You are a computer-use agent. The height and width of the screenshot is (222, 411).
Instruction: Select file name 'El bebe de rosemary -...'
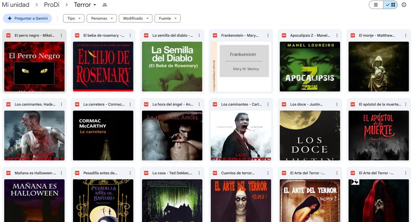pyautogui.click(x=104, y=36)
